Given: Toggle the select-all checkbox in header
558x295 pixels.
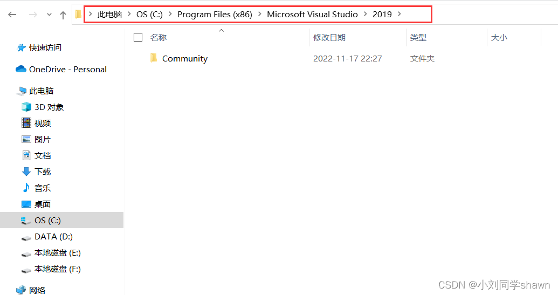Looking at the screenshot, I should click(x=137, y=37).
